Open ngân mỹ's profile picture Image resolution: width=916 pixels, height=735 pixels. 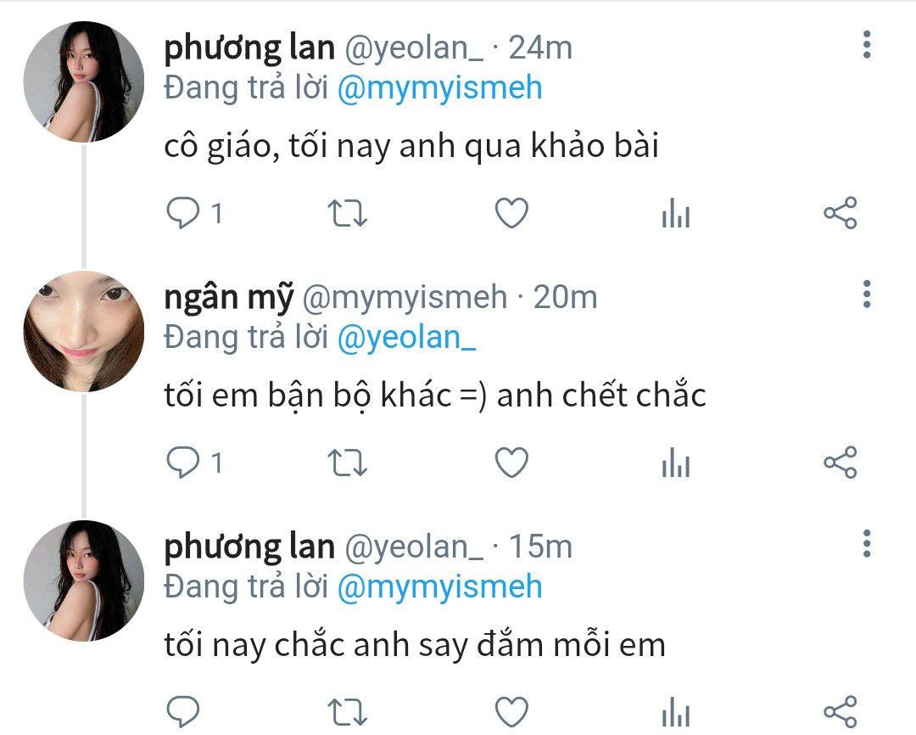[x=83, y=331]
